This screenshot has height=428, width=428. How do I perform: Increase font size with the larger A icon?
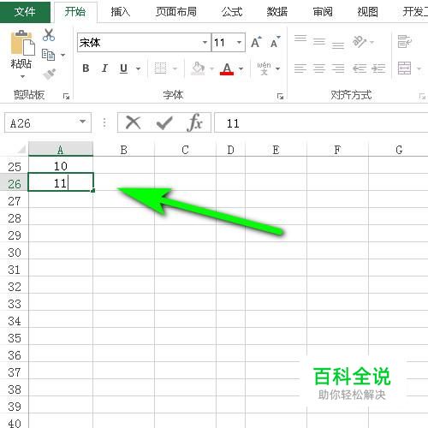click(256, 43)
